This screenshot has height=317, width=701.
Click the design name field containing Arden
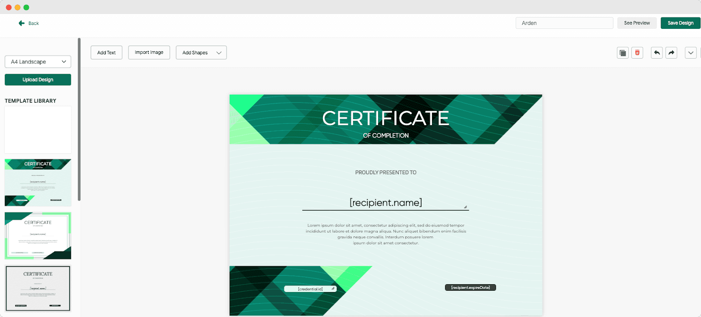tap(564, 23)
